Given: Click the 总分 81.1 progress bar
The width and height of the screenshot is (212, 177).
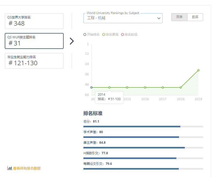Looking at the screenshot, I should pos(143,127).
